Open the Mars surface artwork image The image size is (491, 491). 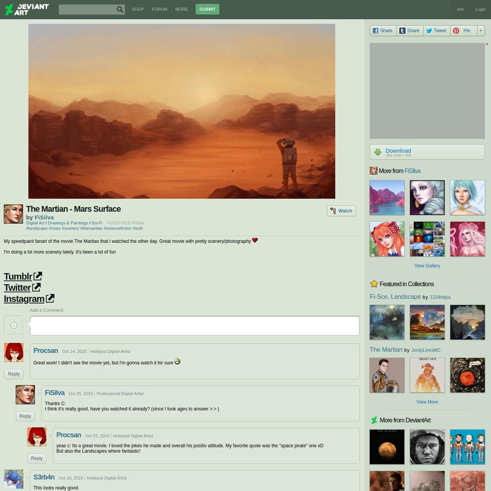coord(182,111)
